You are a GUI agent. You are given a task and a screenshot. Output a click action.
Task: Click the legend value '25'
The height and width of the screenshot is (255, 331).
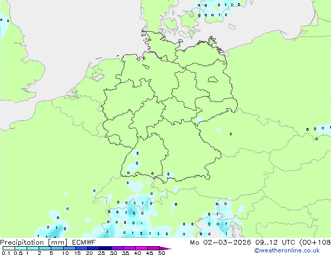pos(101,253)
